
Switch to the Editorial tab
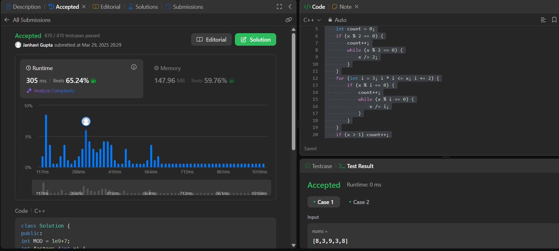[x=107, y=7]
